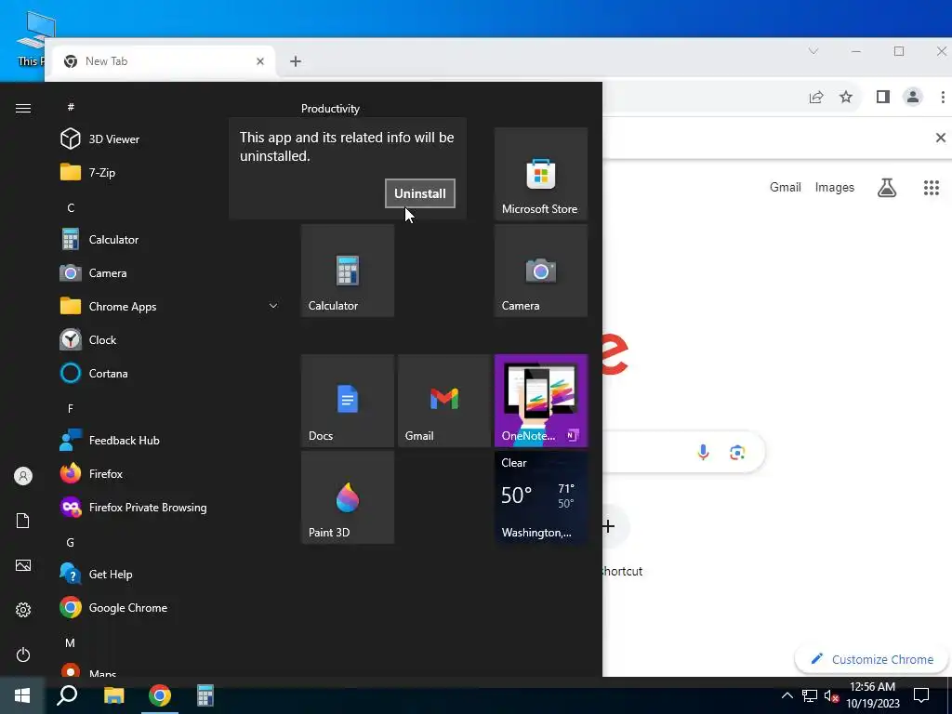Image resolution: width=952 pixels, height=714 pixels.
Task: Open the volume tray icon
Action: point(831,695)
